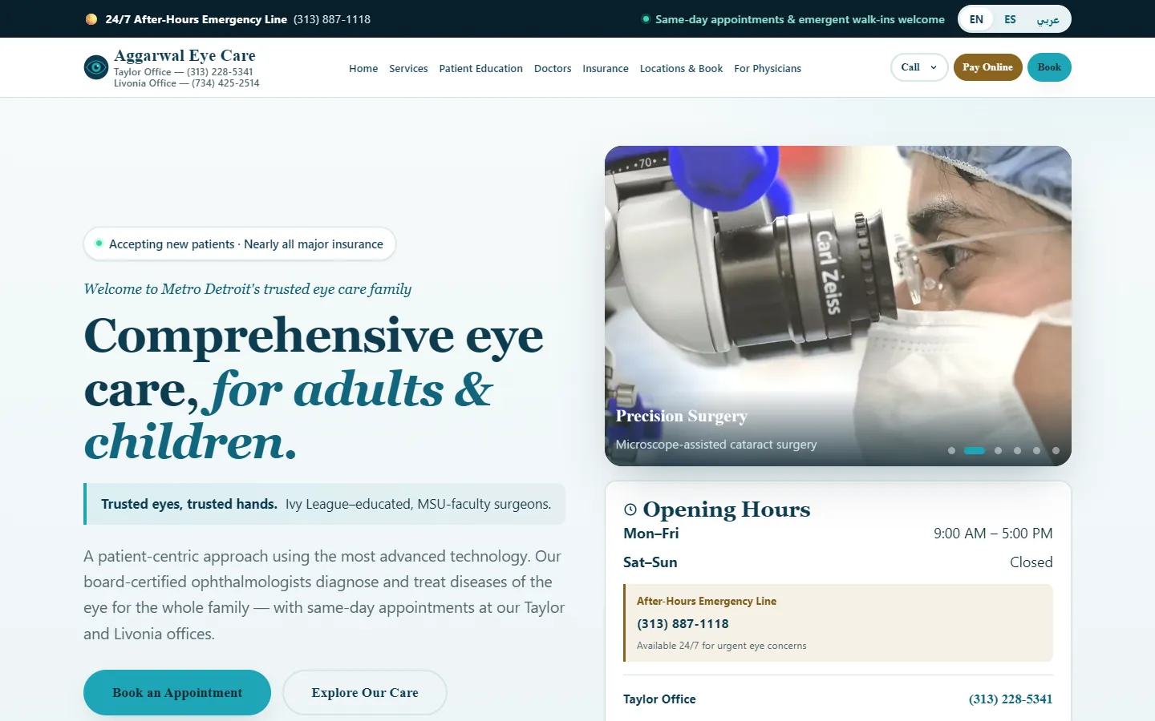
Task: Click Same-day appointments banner text
Action: 800,19
